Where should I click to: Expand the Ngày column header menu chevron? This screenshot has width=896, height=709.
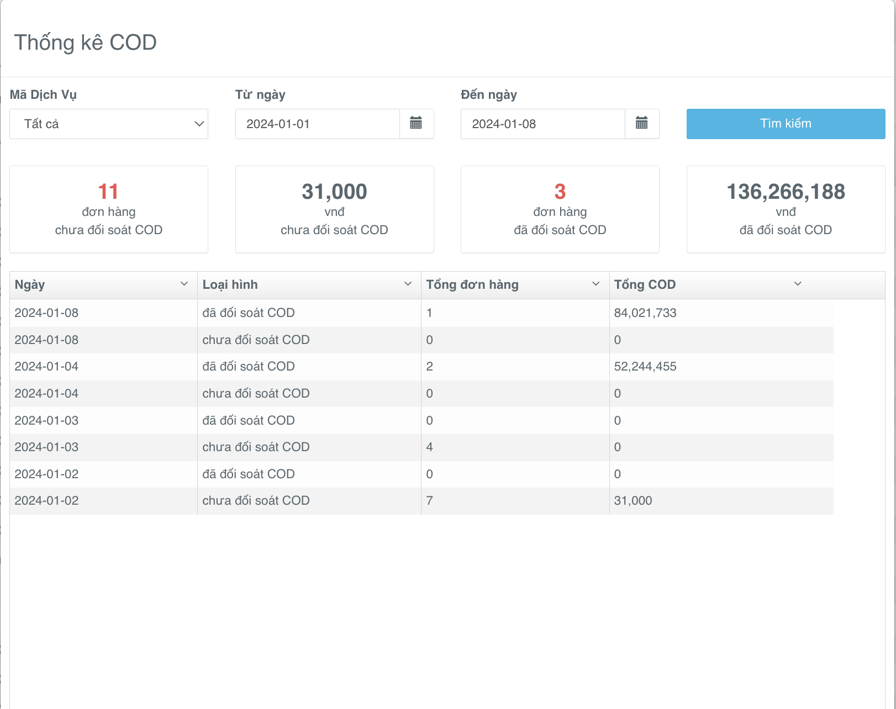point(184,284)
